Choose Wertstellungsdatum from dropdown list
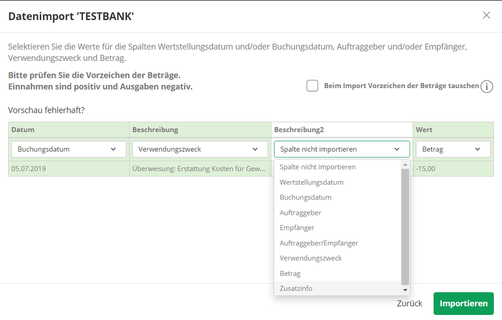 [x=312, y=182]
